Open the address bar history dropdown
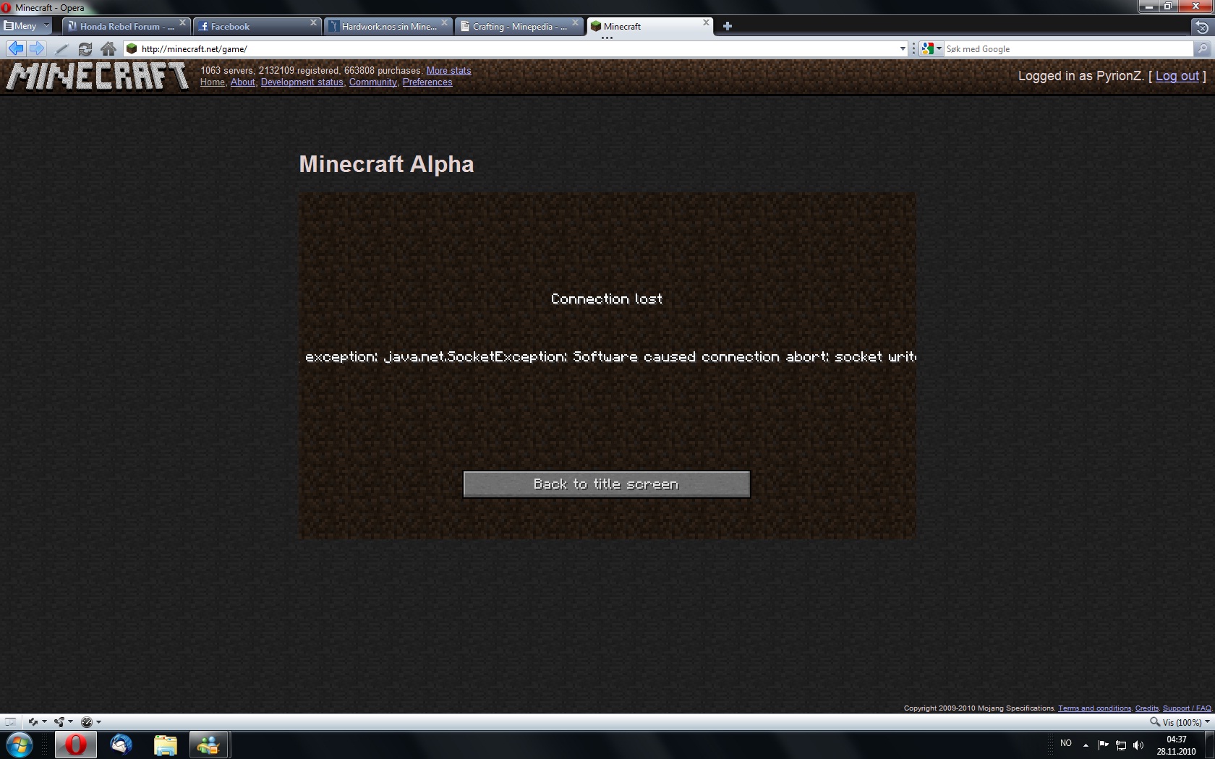 (x=903, y=48)
